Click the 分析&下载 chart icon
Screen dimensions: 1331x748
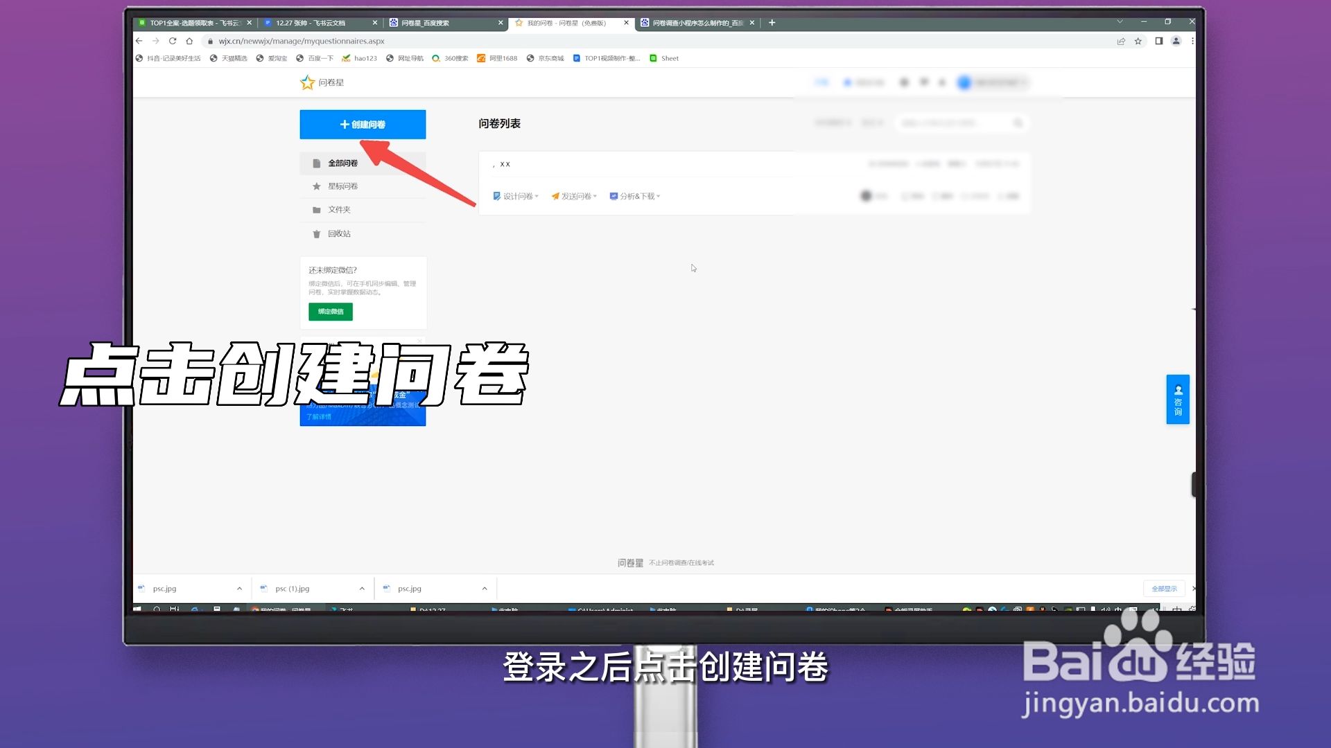pos(614,197)
